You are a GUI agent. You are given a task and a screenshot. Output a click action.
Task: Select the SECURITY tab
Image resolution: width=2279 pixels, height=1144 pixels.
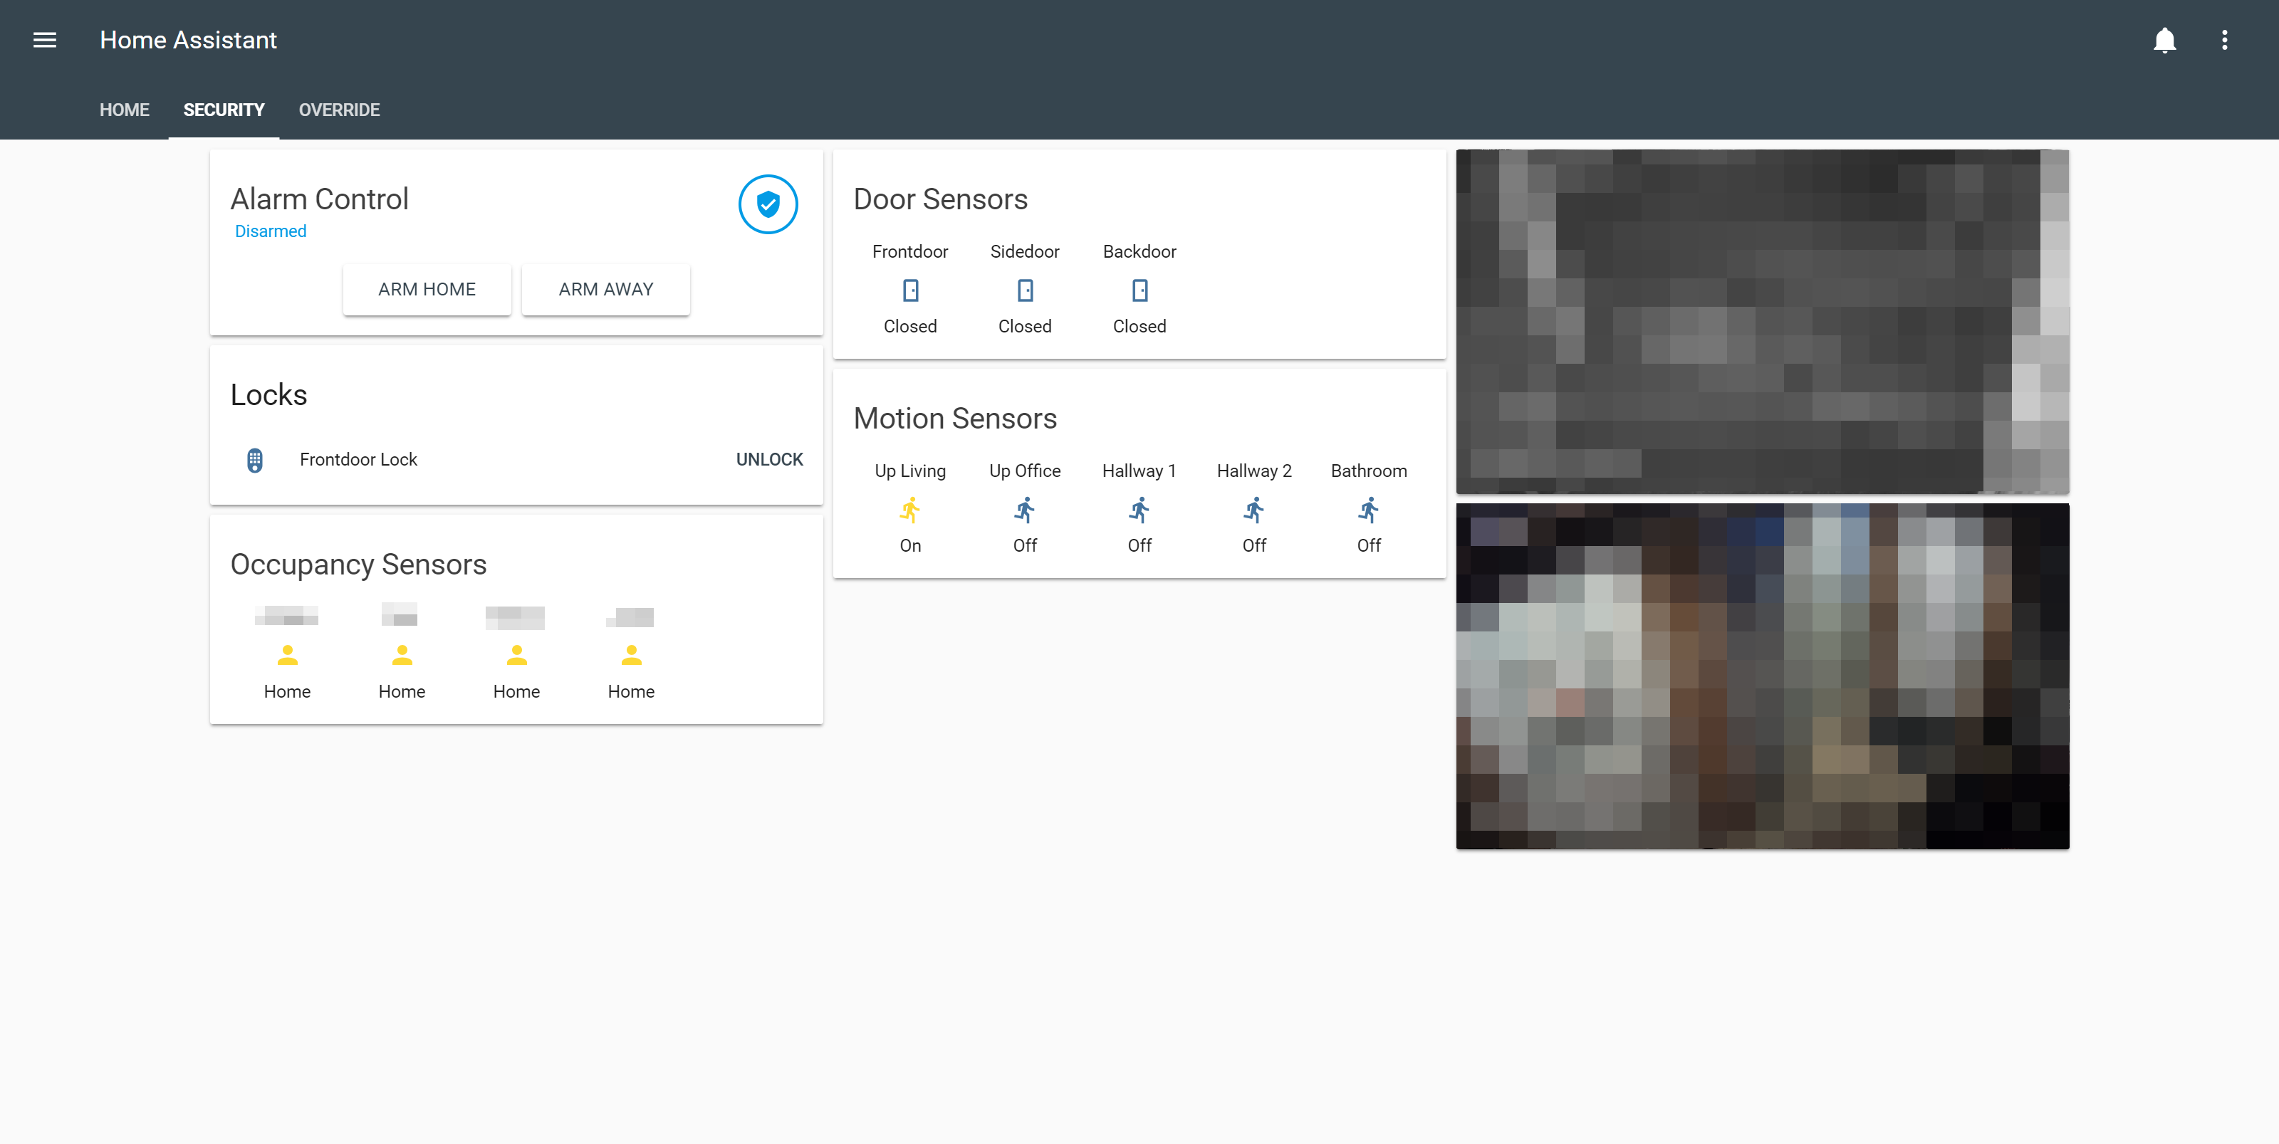pyautogui.click(x=223, y=110)
